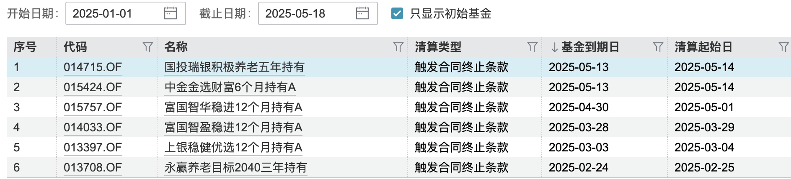Click the 截止日期 input field 2025-05-18
Image resolution: width=791 pixels, height=179 pixels.
(x=306, y=13)
